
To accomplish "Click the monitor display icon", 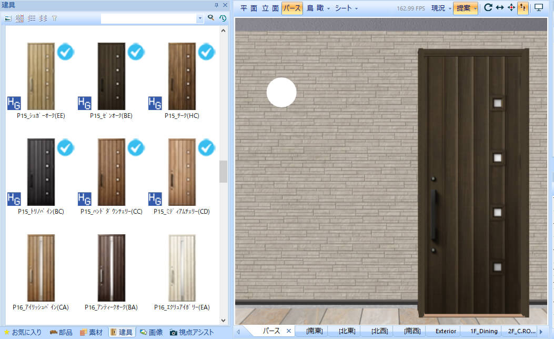I will click(x=538, y=8).
